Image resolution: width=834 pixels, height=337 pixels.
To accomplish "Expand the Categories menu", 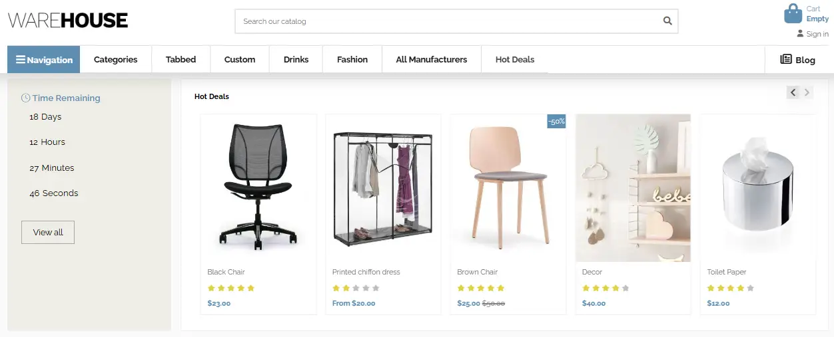I will 115,59.
